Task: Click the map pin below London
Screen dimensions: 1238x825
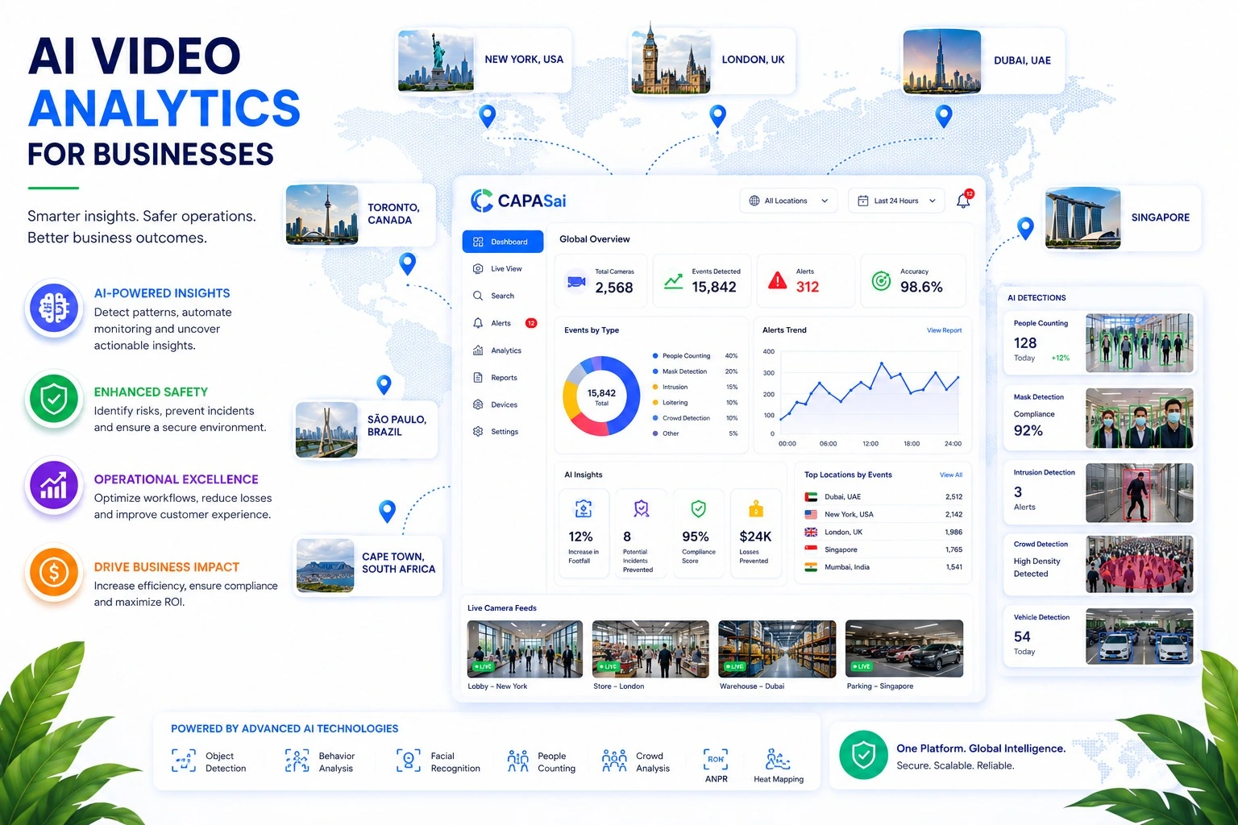Action: tap(717, 117)
